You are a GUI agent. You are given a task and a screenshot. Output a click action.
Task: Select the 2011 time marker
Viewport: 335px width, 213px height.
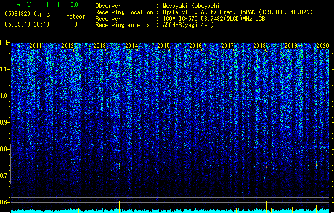click(36, 46)
